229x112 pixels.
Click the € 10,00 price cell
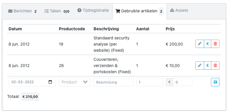(x=173, y=66)
